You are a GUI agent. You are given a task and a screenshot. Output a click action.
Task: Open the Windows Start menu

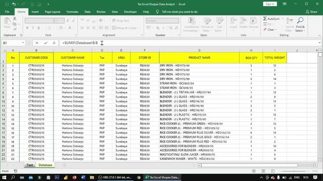(4, 177)
